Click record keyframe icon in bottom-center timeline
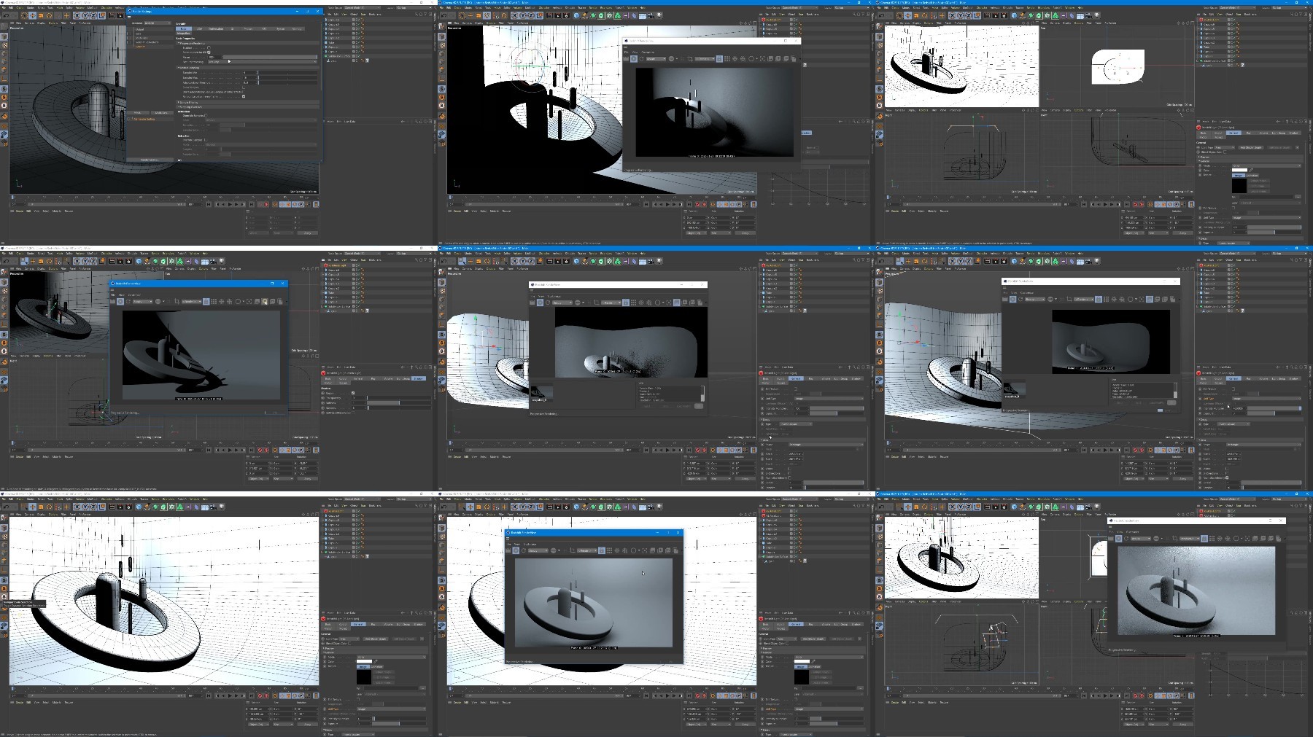 [697, 695]
